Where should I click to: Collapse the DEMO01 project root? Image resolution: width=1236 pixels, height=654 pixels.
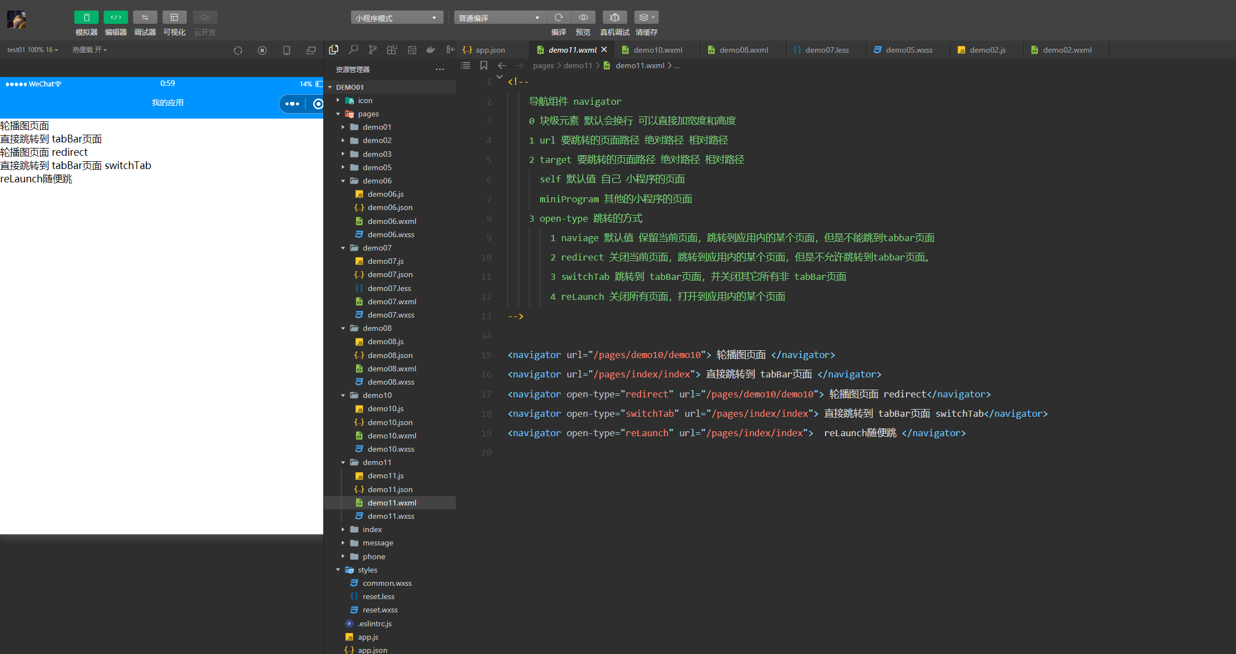[x=330, y=87]
